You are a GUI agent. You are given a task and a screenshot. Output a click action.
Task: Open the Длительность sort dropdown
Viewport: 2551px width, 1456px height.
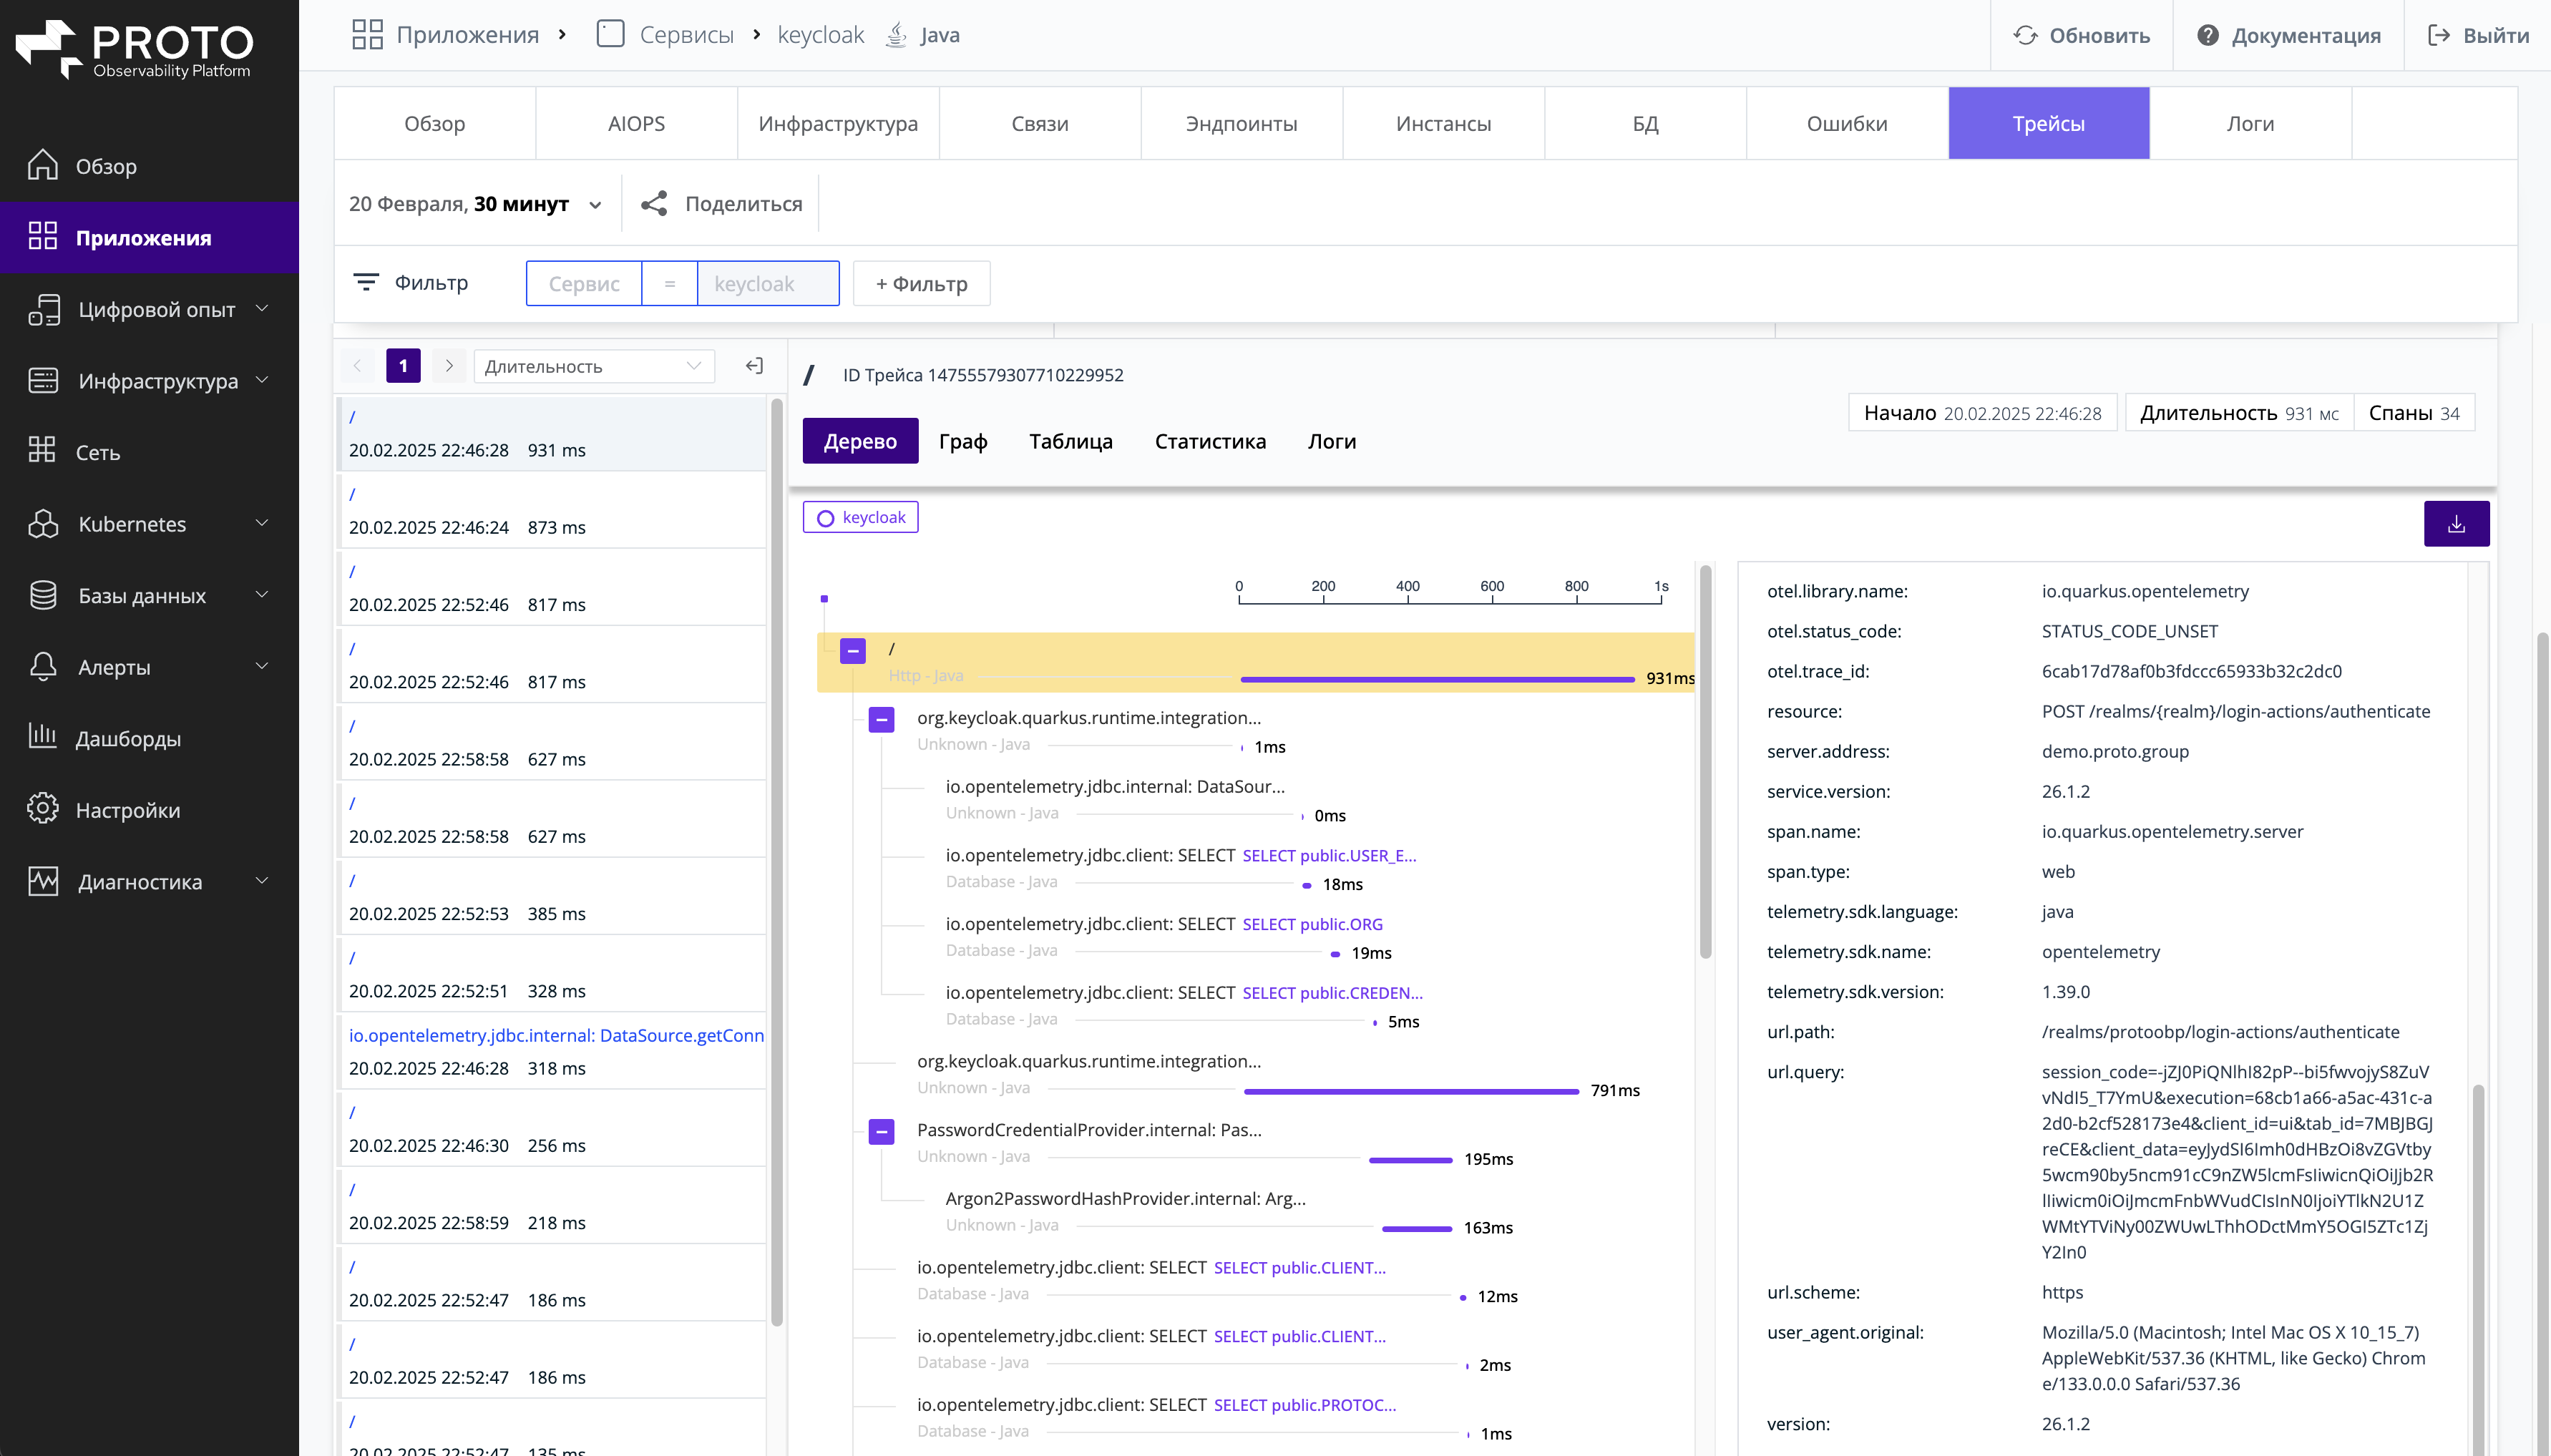[x=594, y=366]
